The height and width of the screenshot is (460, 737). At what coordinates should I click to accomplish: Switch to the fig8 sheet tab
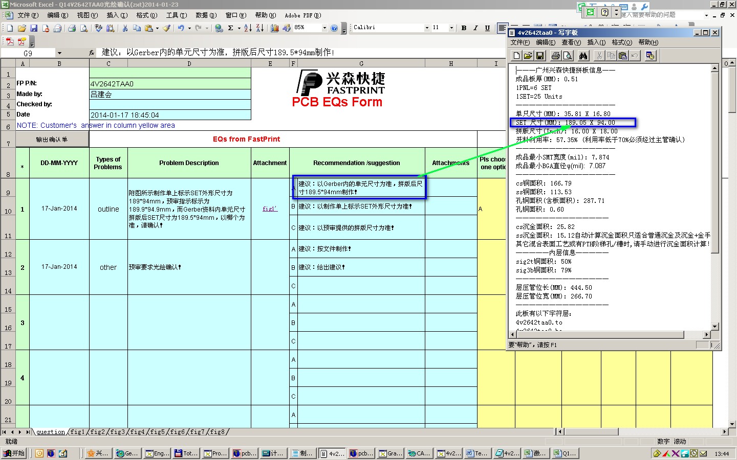pos(218,432)
